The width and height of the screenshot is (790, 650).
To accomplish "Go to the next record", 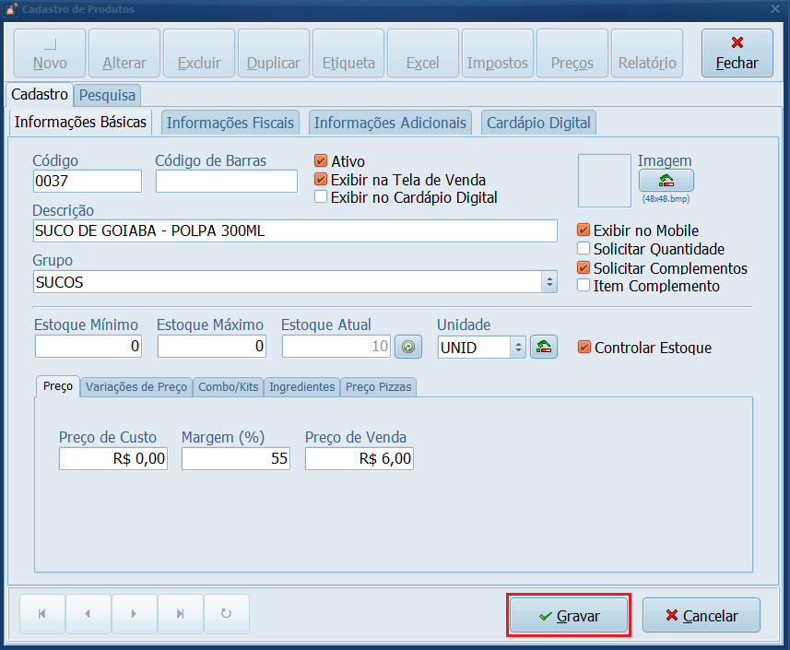I will click(135, 614).
